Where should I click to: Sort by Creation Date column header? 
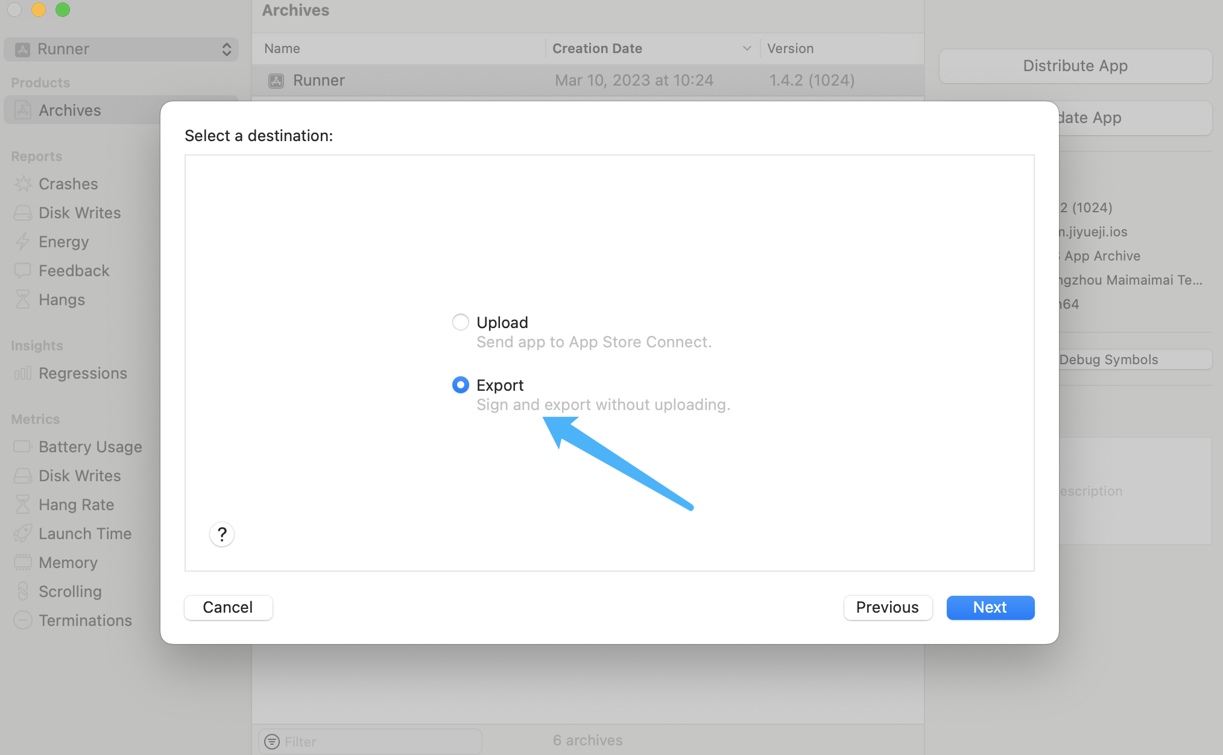[x=652, y=48]
